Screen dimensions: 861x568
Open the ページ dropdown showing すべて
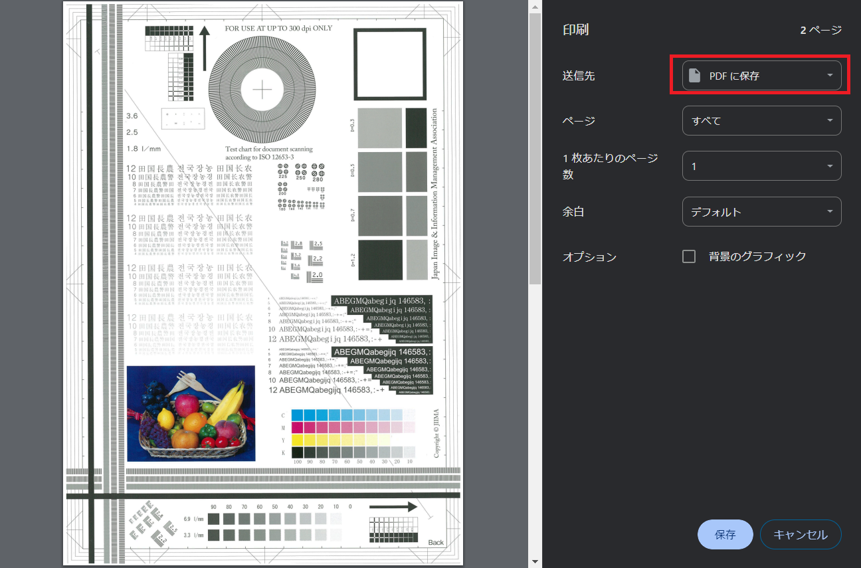(761, 120)
